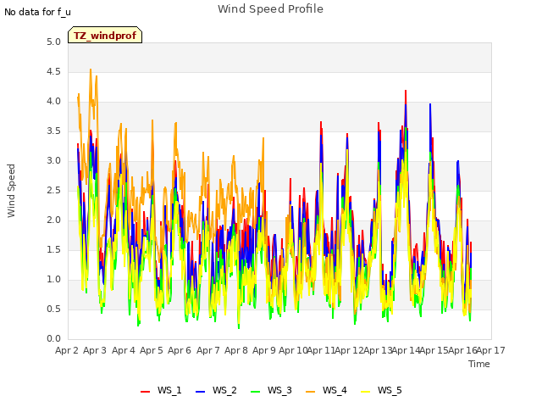The height and width of the screenshot is (407, 542).
Task: Click the Apr 14 x-axis tick label
Action: [x=406, y=350]
